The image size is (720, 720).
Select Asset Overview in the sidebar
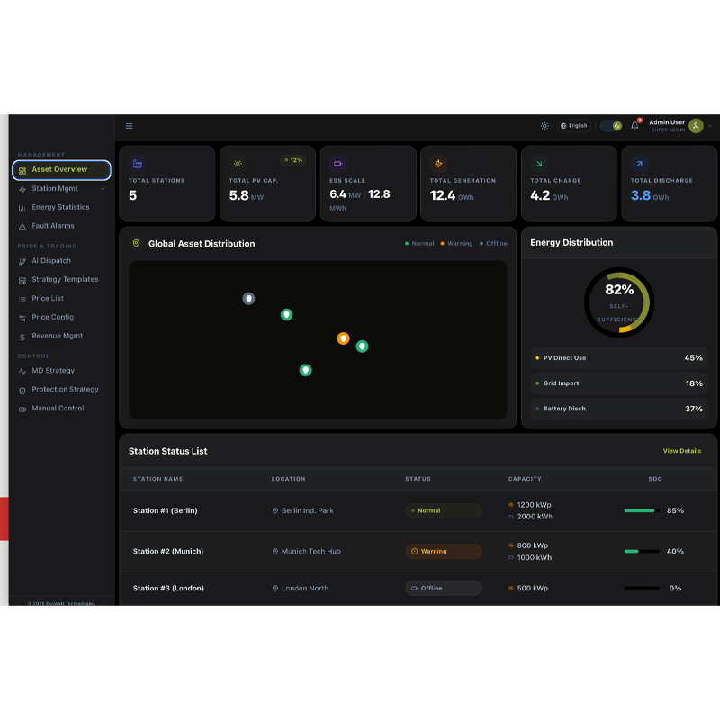(58, 169)
